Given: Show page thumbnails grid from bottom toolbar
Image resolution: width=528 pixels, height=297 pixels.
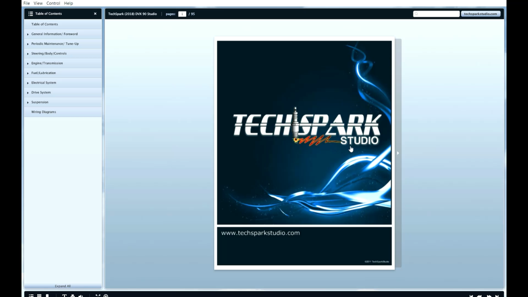Looking at the screenshot, I should 39,295.
